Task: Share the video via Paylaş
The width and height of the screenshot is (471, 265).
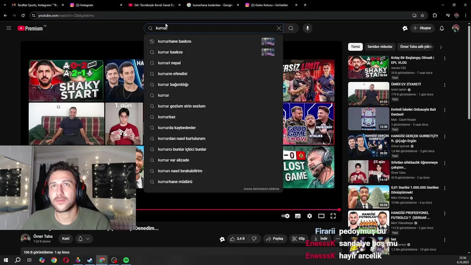Action: [x=275, y=239]
